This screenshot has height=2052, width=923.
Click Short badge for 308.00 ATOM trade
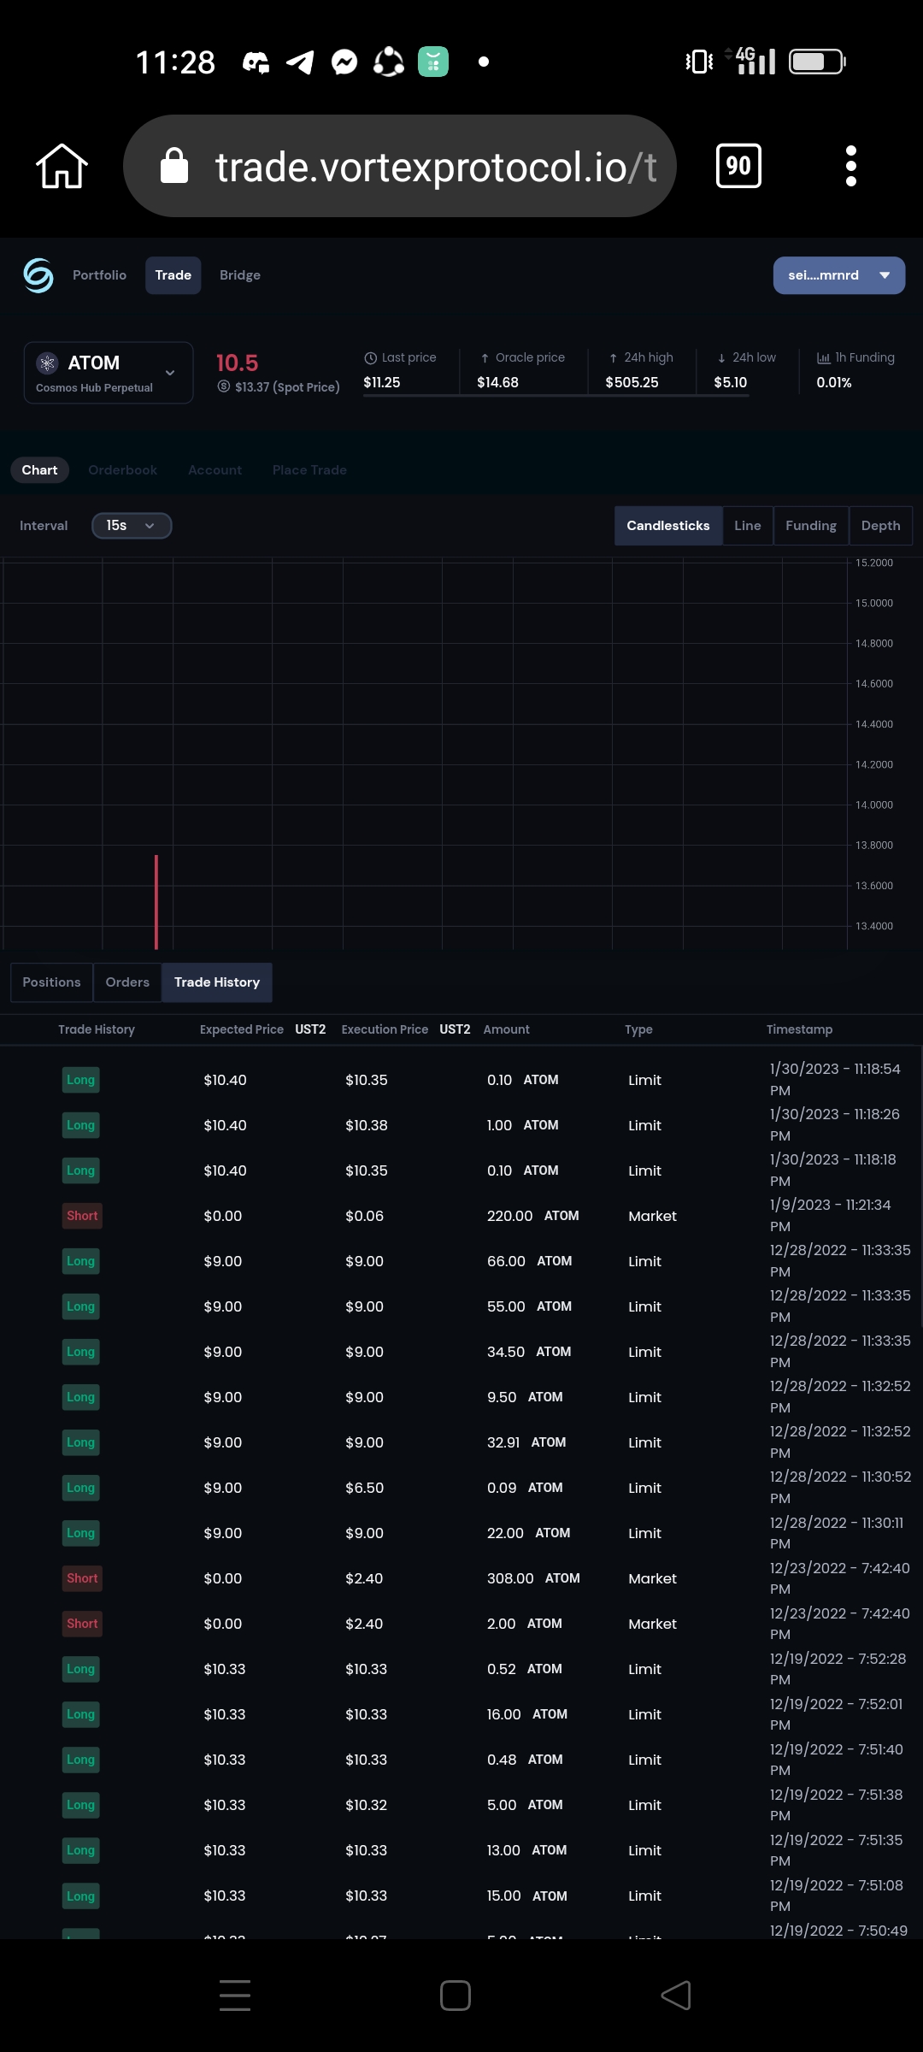(82, 1578)
